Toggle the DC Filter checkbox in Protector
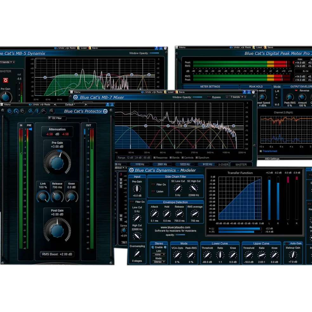Viewport: 312px width, 312px height. pos(49,118)
